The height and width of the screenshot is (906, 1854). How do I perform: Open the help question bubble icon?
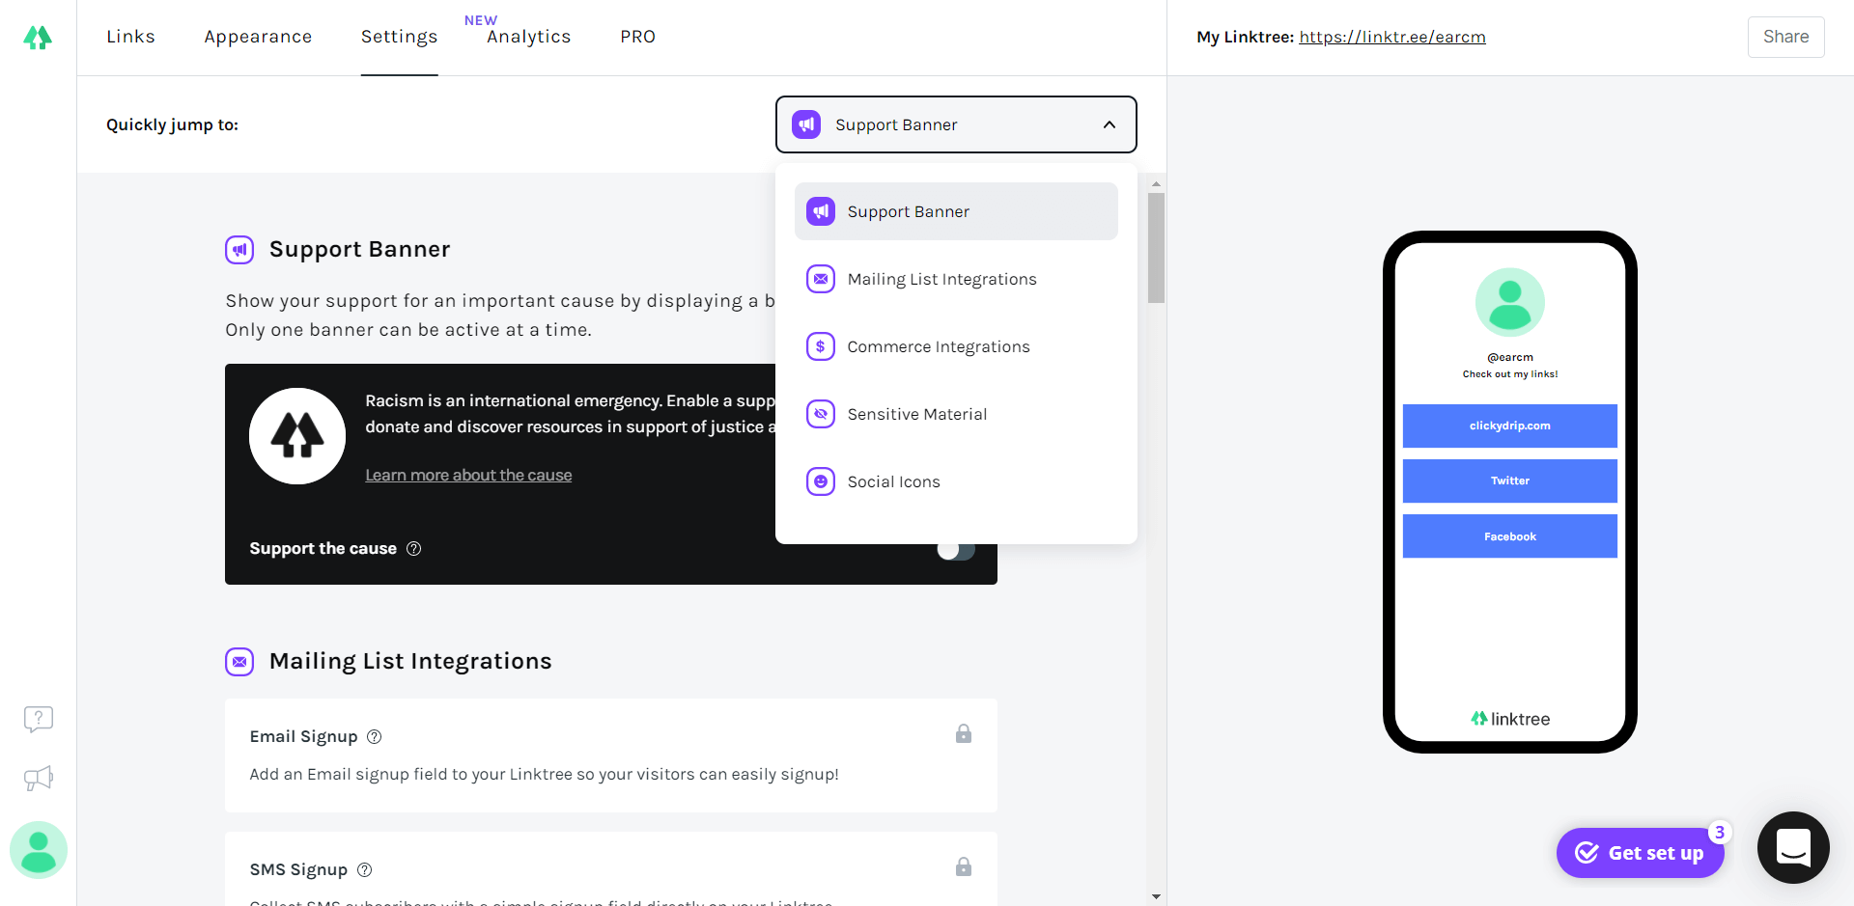tap(39, 719)
